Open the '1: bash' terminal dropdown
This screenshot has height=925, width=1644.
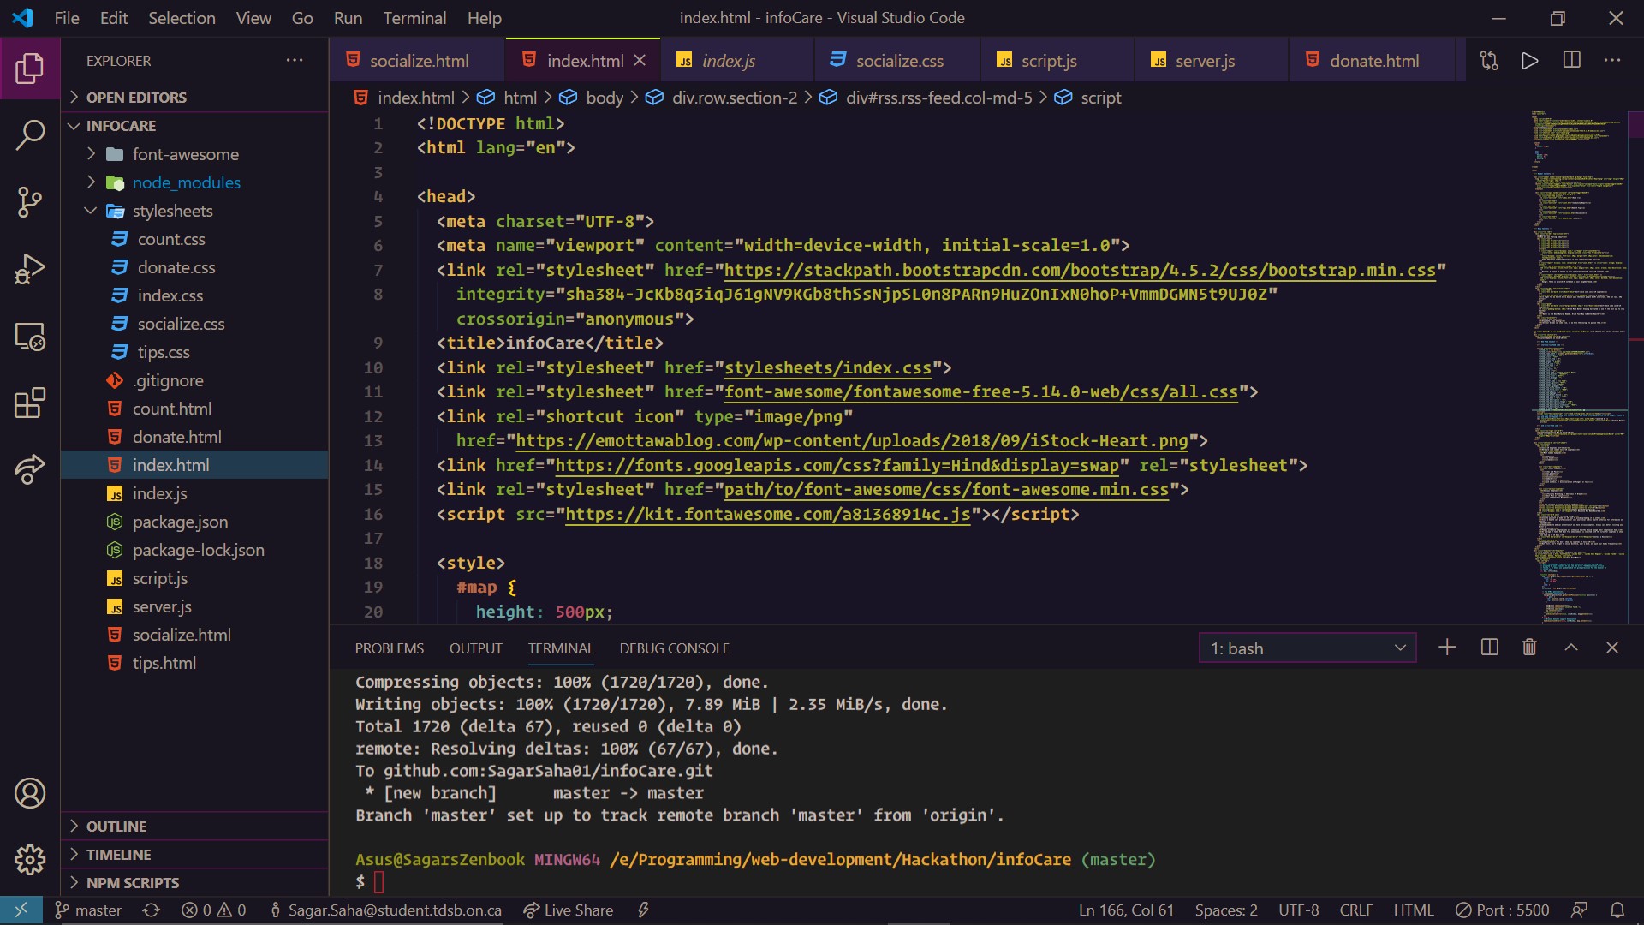click(x=1307, y=648)
